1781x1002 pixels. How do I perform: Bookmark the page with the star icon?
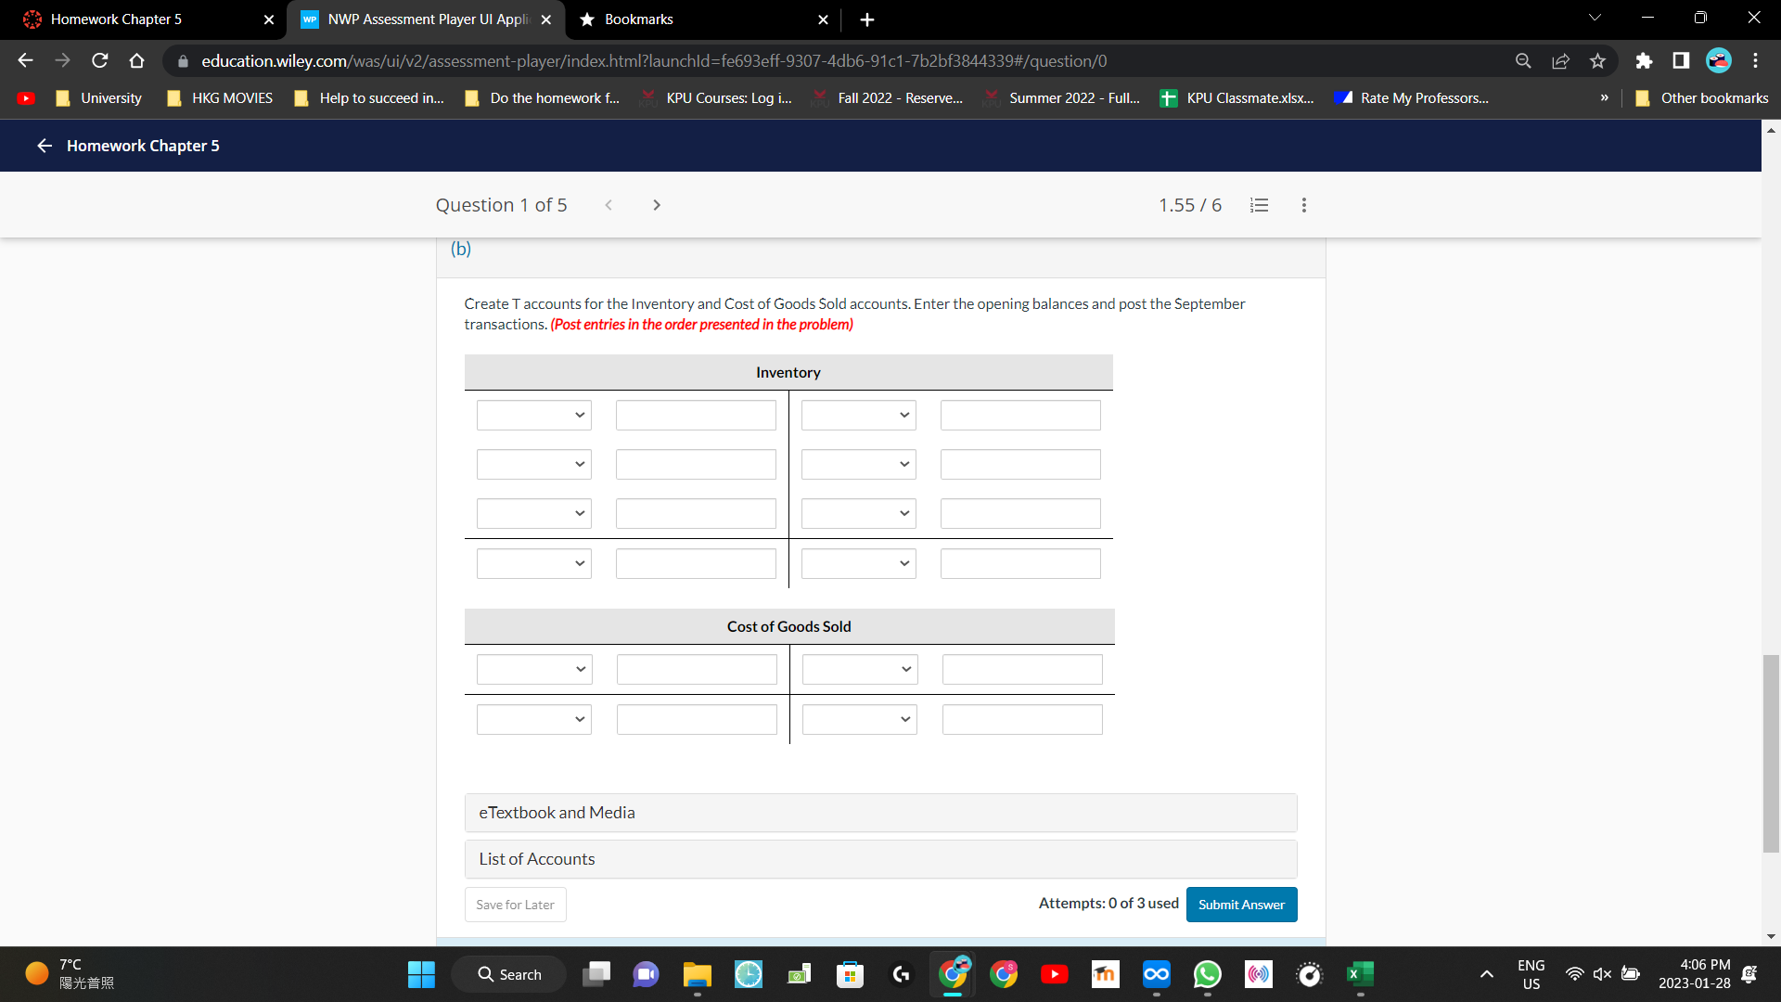[1597, 60]
